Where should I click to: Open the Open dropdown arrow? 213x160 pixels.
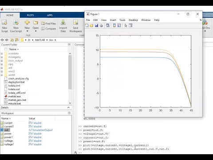pyautogui.click(x=35, y=31)
